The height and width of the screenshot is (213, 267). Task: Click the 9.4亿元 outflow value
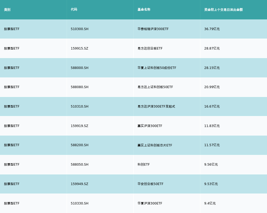click(x=210, y=203)
